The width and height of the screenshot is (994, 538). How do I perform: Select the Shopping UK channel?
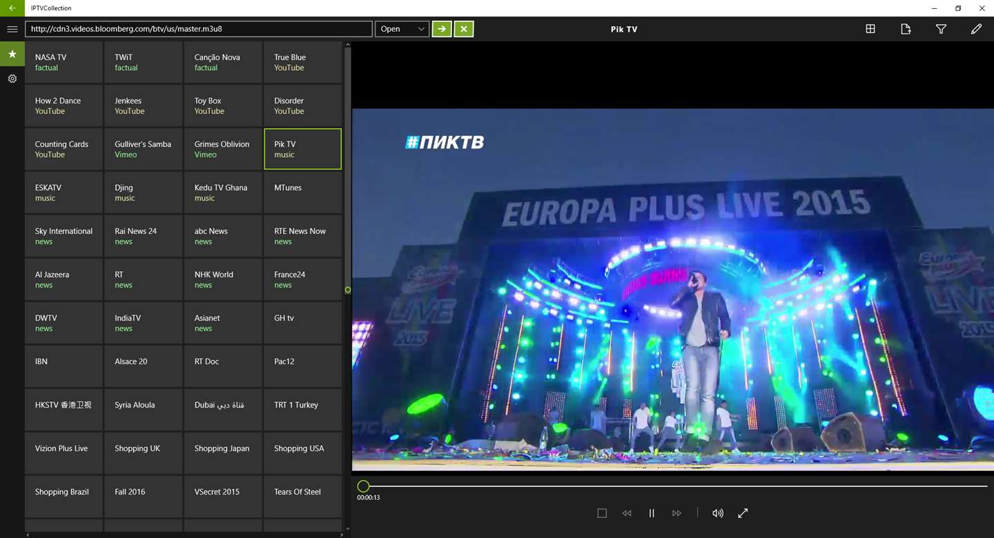144,453
